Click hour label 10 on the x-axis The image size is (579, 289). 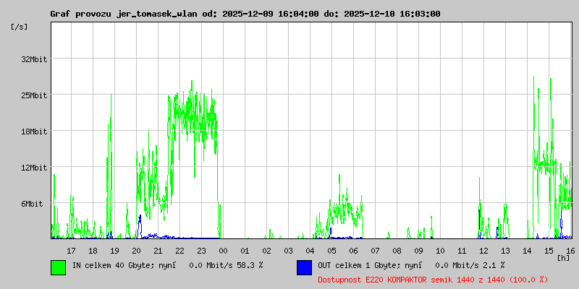[x=440, y=251]
